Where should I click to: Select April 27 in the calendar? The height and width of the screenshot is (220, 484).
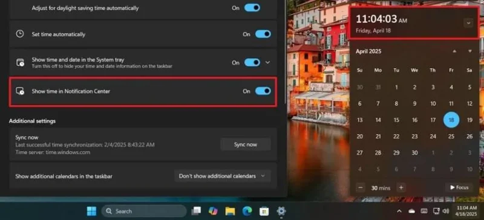pos(359,153)
